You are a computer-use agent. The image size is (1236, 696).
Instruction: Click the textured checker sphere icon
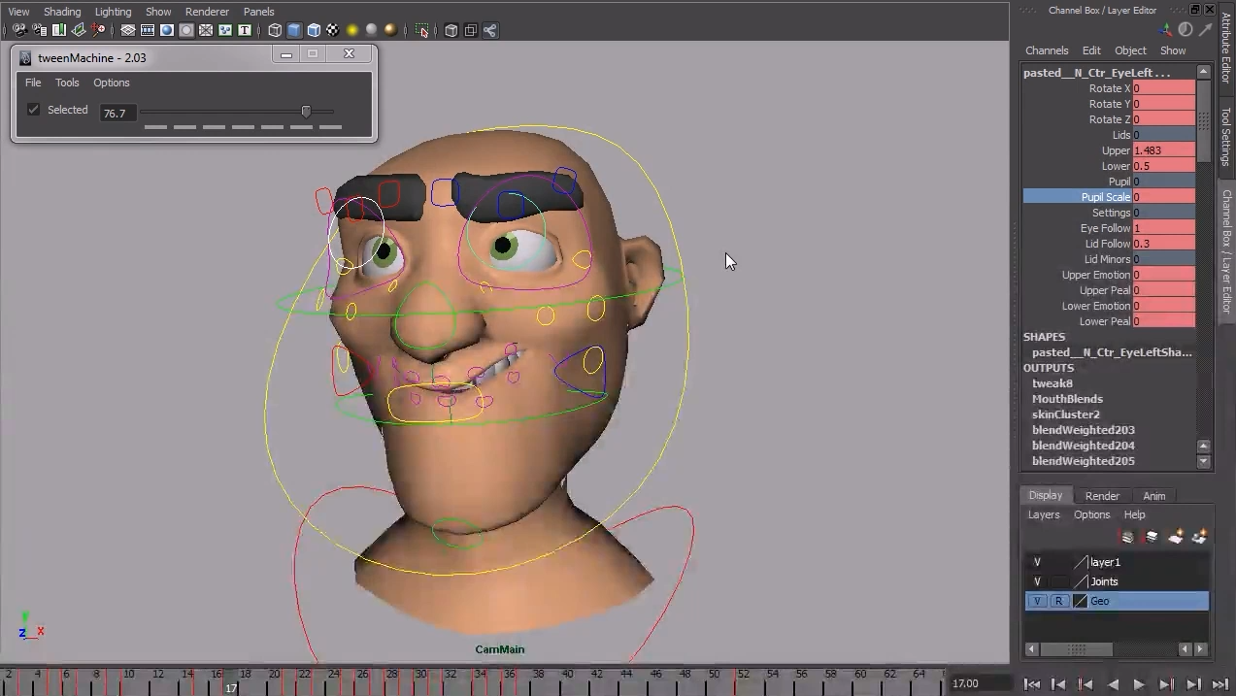333,30
